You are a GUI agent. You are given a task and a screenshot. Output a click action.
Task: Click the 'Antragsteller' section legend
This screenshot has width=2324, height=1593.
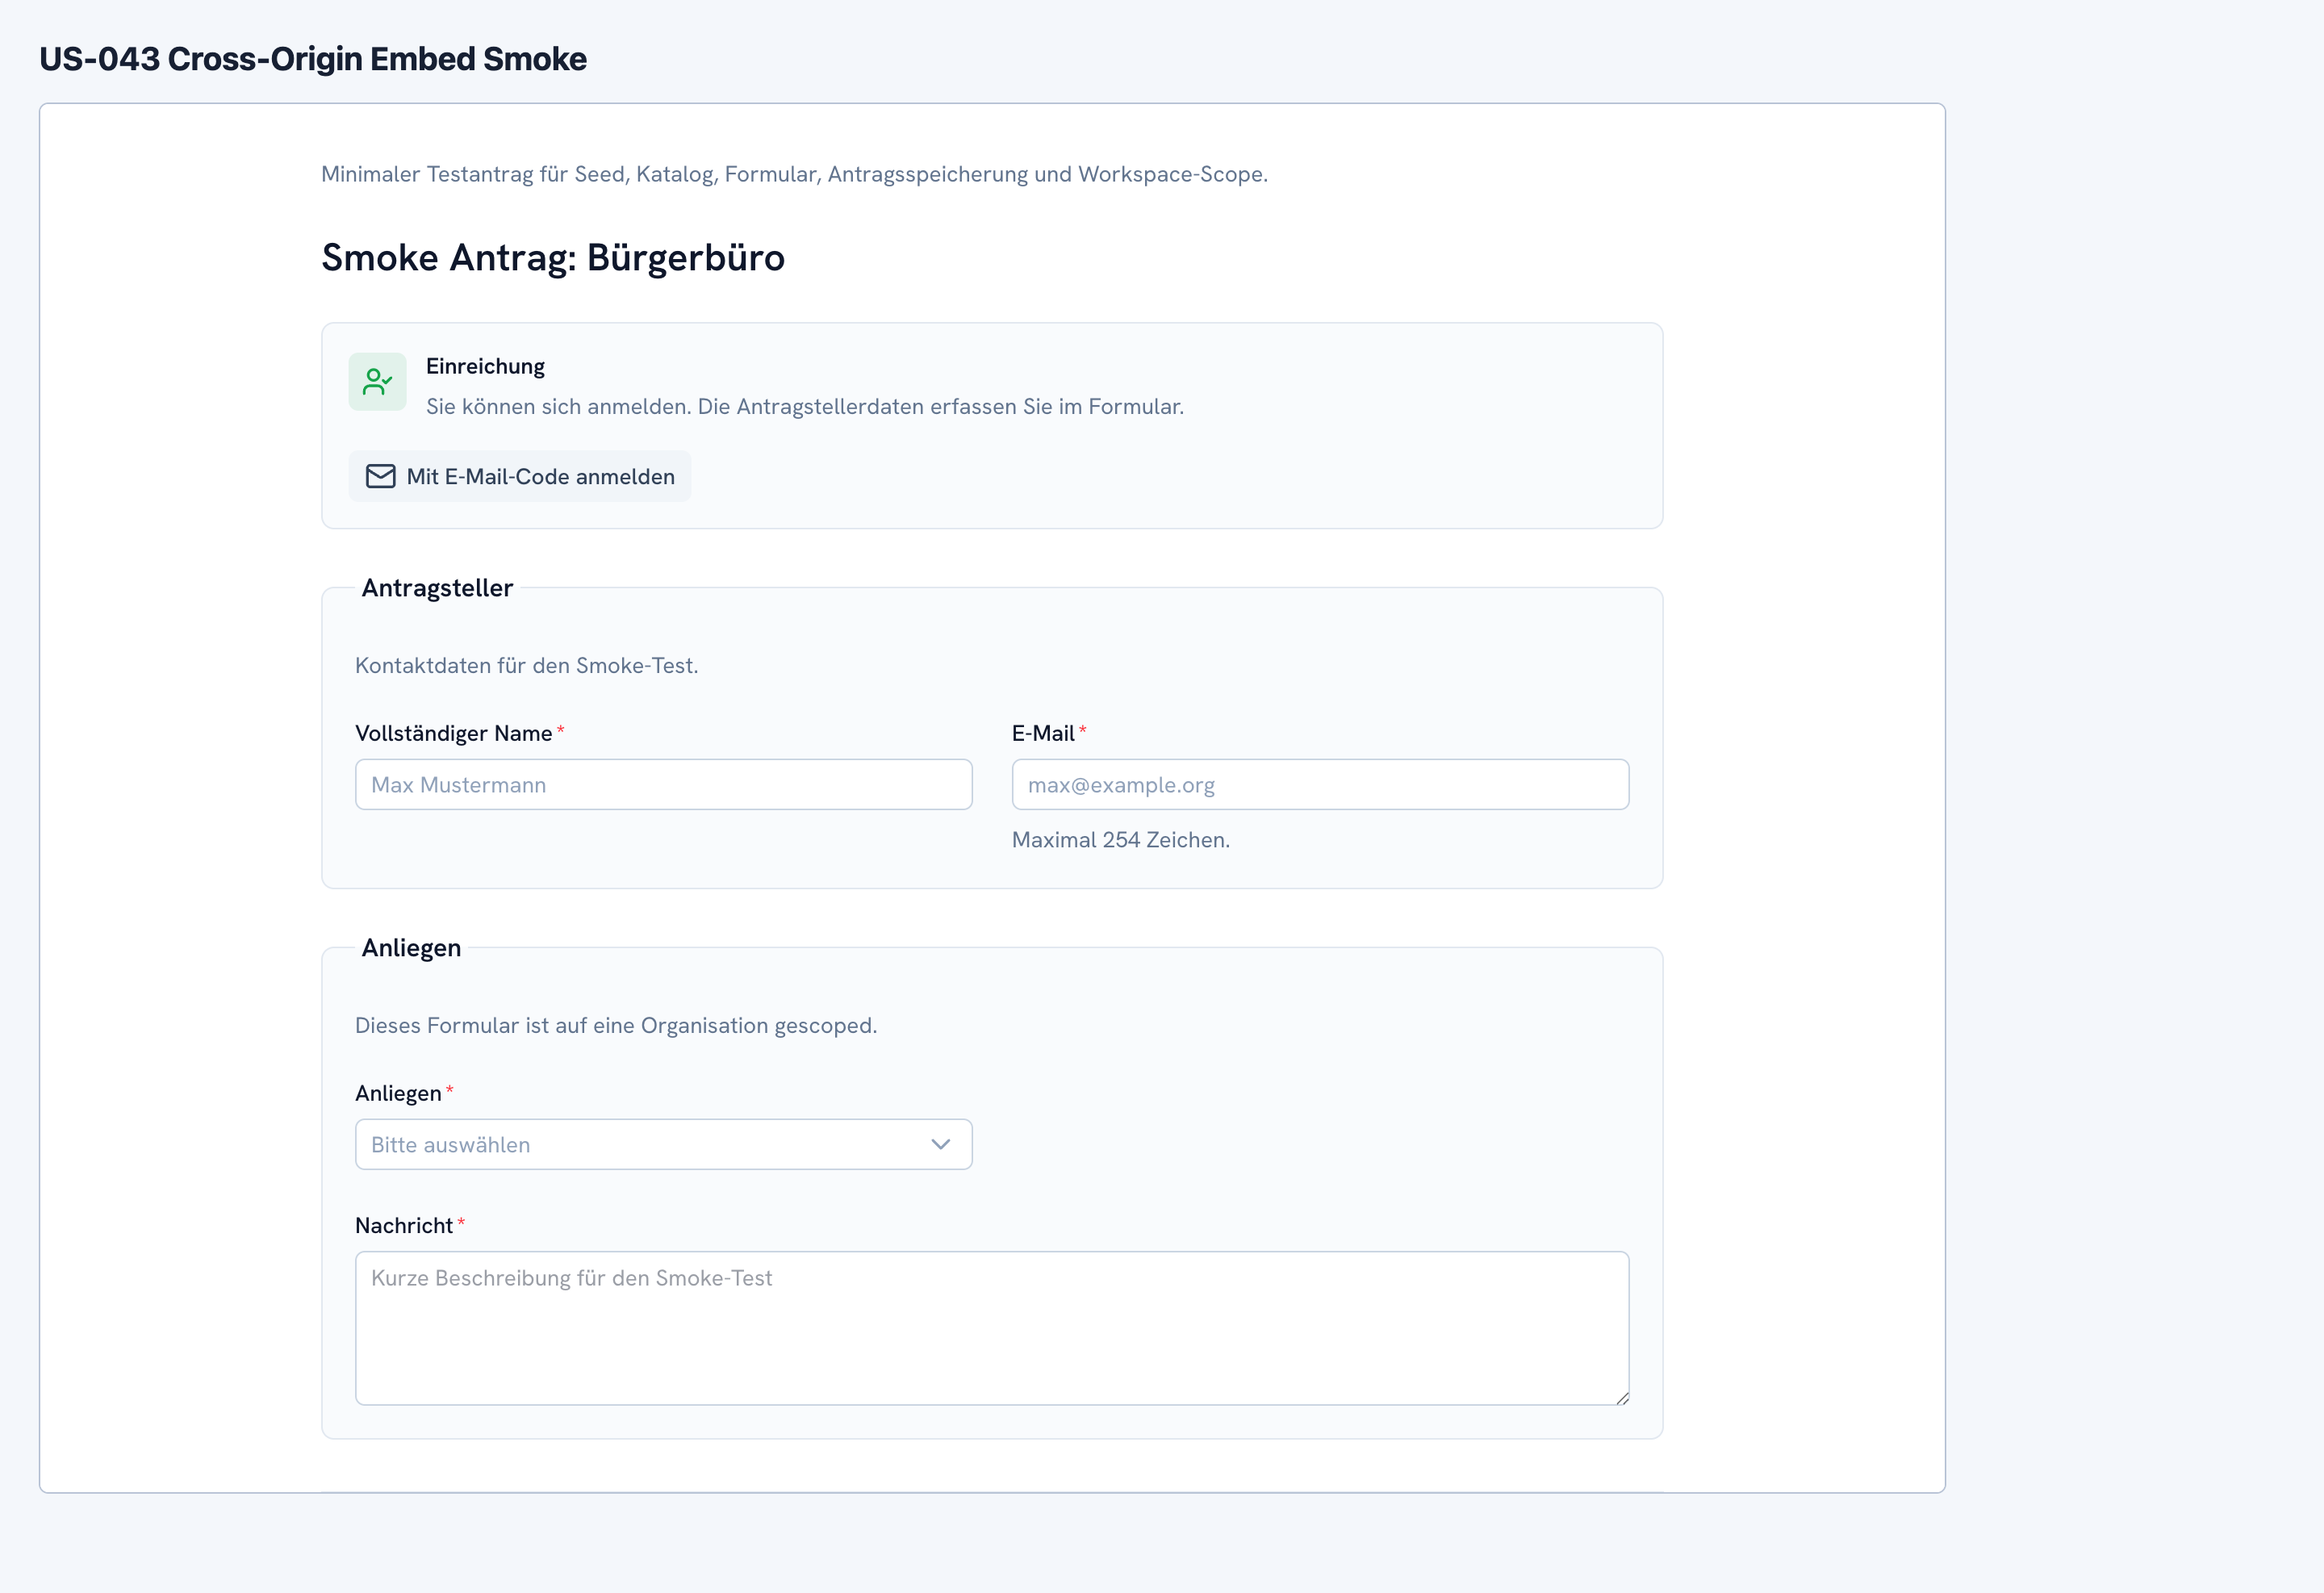coord(437,588)
